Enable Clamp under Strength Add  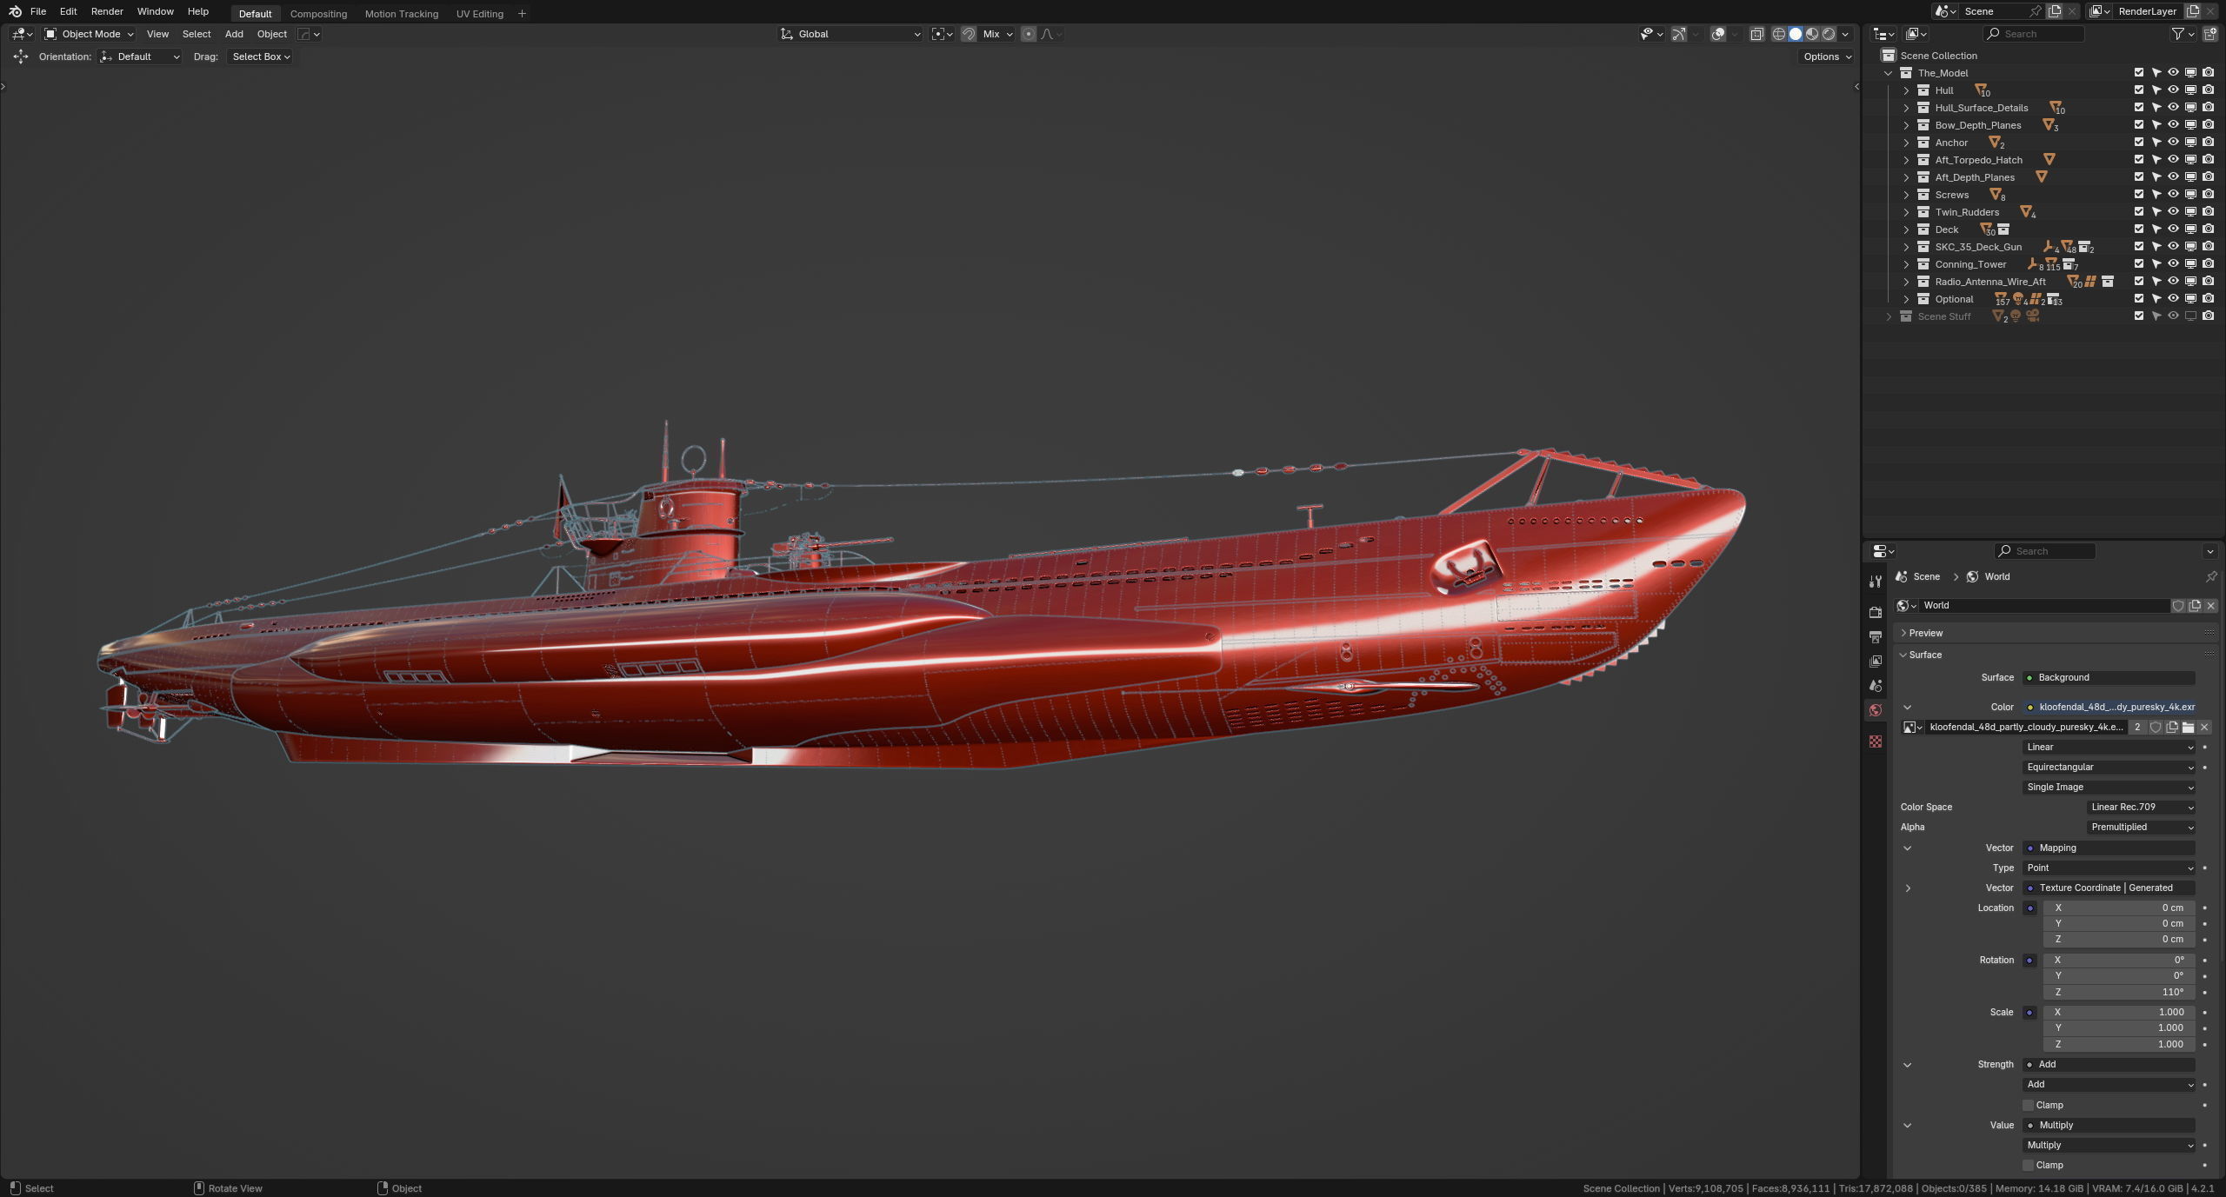(x=2028, y=1105)
